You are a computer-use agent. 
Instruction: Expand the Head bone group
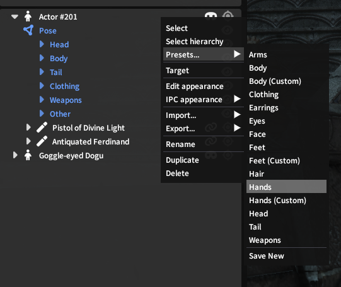coord(42,44)
